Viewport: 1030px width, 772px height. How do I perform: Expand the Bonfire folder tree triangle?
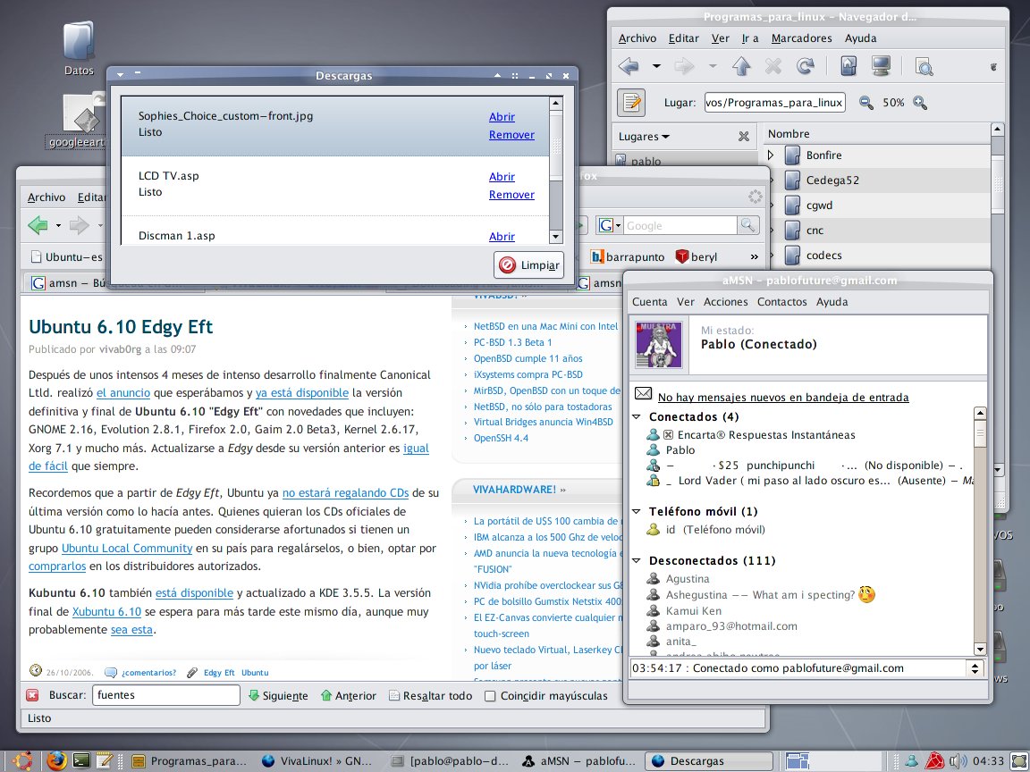[772, 155]
